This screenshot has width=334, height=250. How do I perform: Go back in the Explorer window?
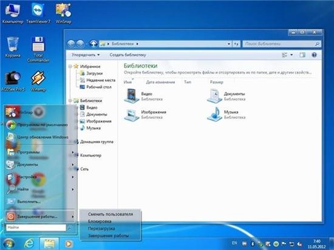tap(71, 44)
